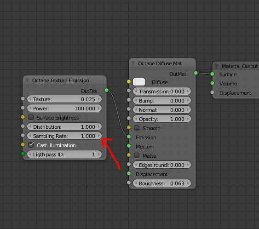The width and height of the screenshot is (259, 229).
Task: Click the Opacity value field
Action: tap(162, 119)
